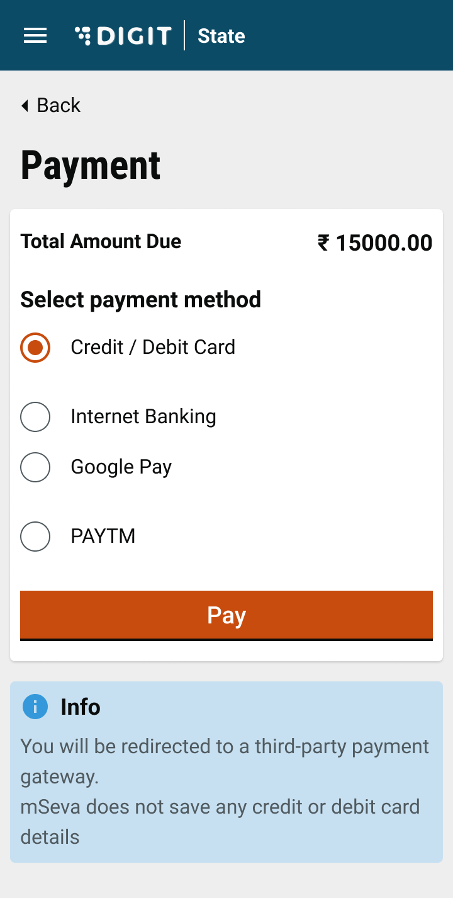453x898 pixels.
Task: Click the Internet Banking label text
Action: 143,416
